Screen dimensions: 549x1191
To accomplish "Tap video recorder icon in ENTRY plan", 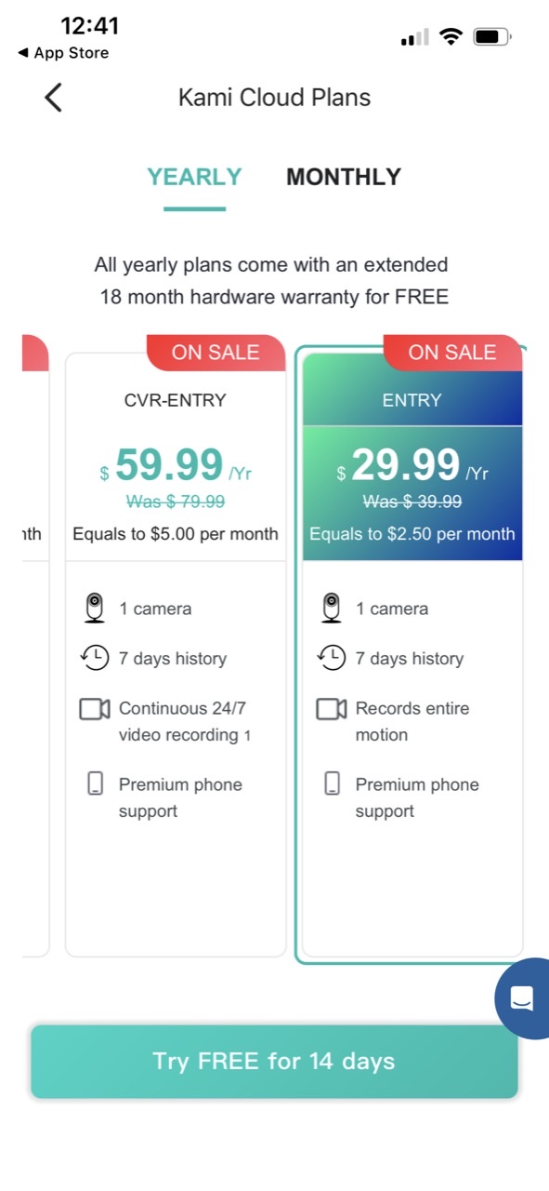I will (x=331, y=709).
